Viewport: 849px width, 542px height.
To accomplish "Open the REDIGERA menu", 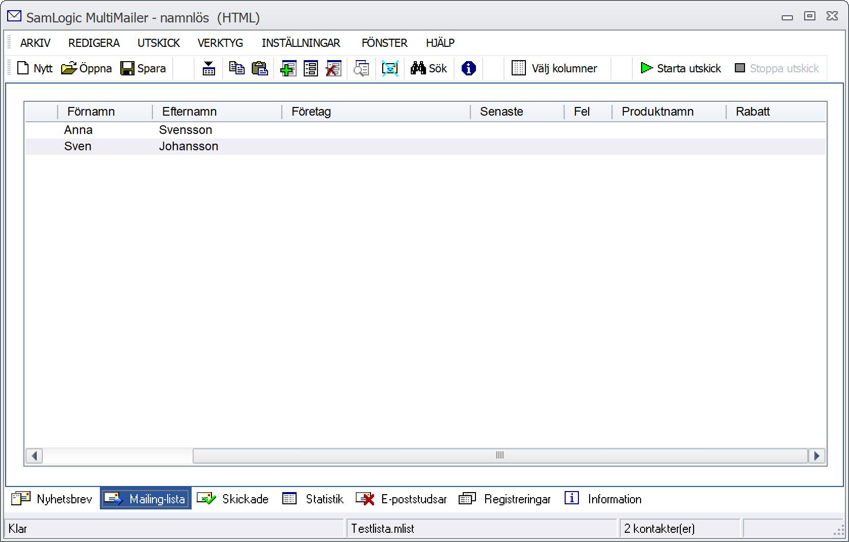I will [x=94, y=43].
